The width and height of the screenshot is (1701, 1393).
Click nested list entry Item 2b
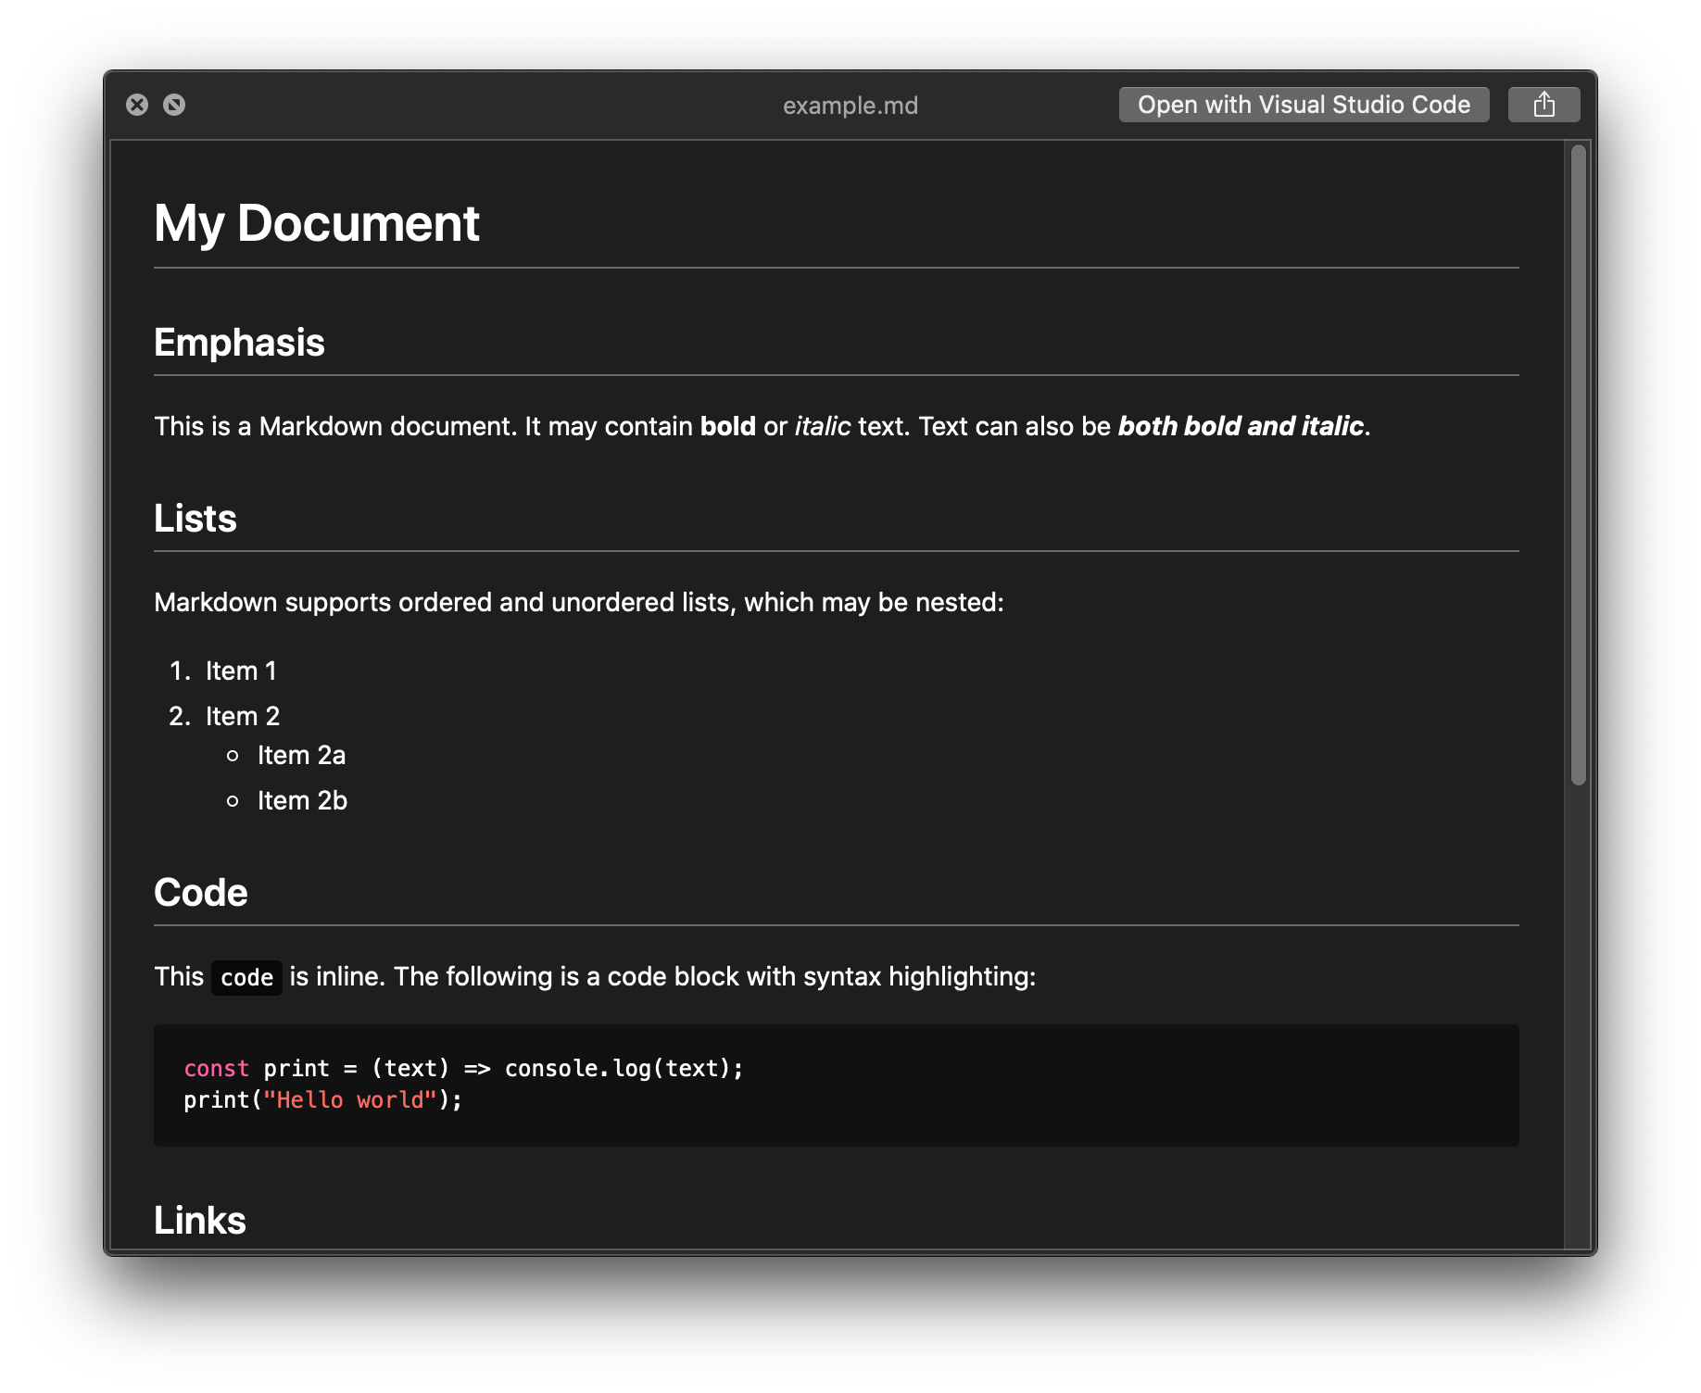[302, 800]
